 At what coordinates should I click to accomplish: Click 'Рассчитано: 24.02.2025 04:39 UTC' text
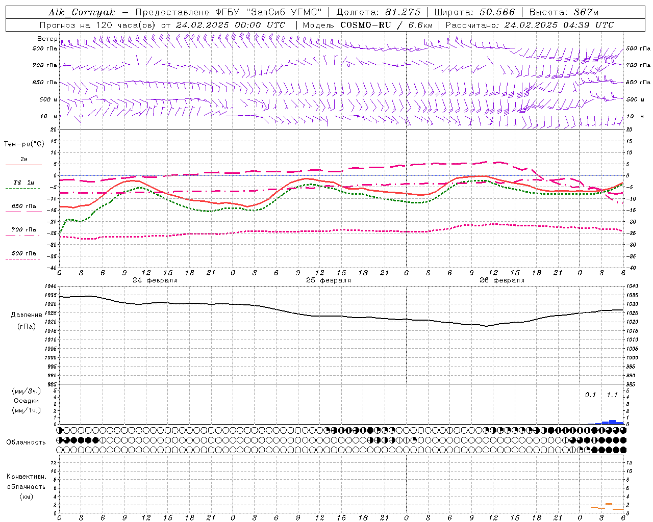pos(530,25)
